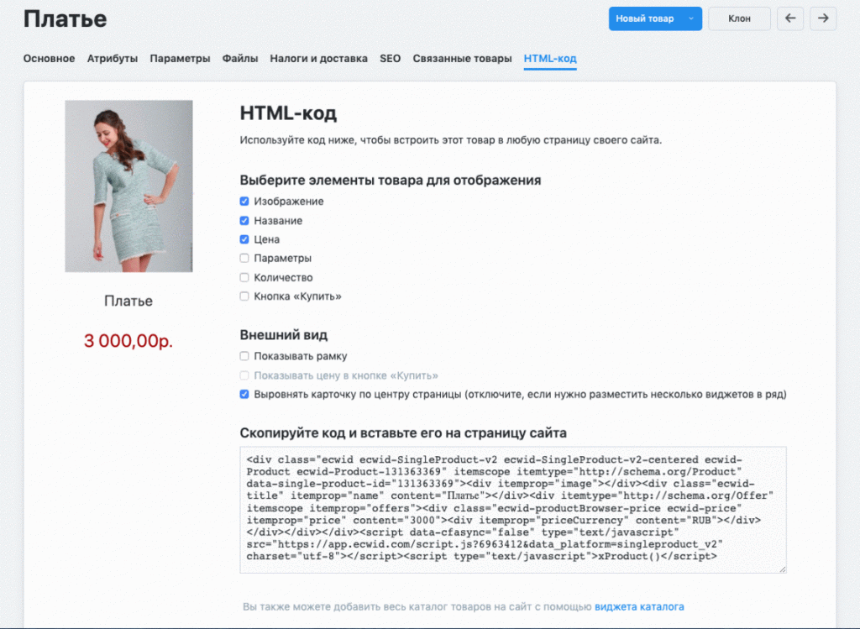Viewport: 860px width, 629px height.
Task: Switch to the Основное tab
Action: (x=49, y=59)
